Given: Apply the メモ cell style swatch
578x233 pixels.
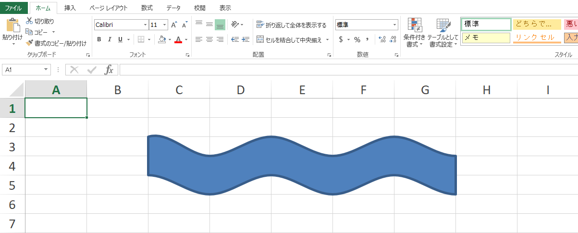Looking at the screenshot, I should 486,38.
